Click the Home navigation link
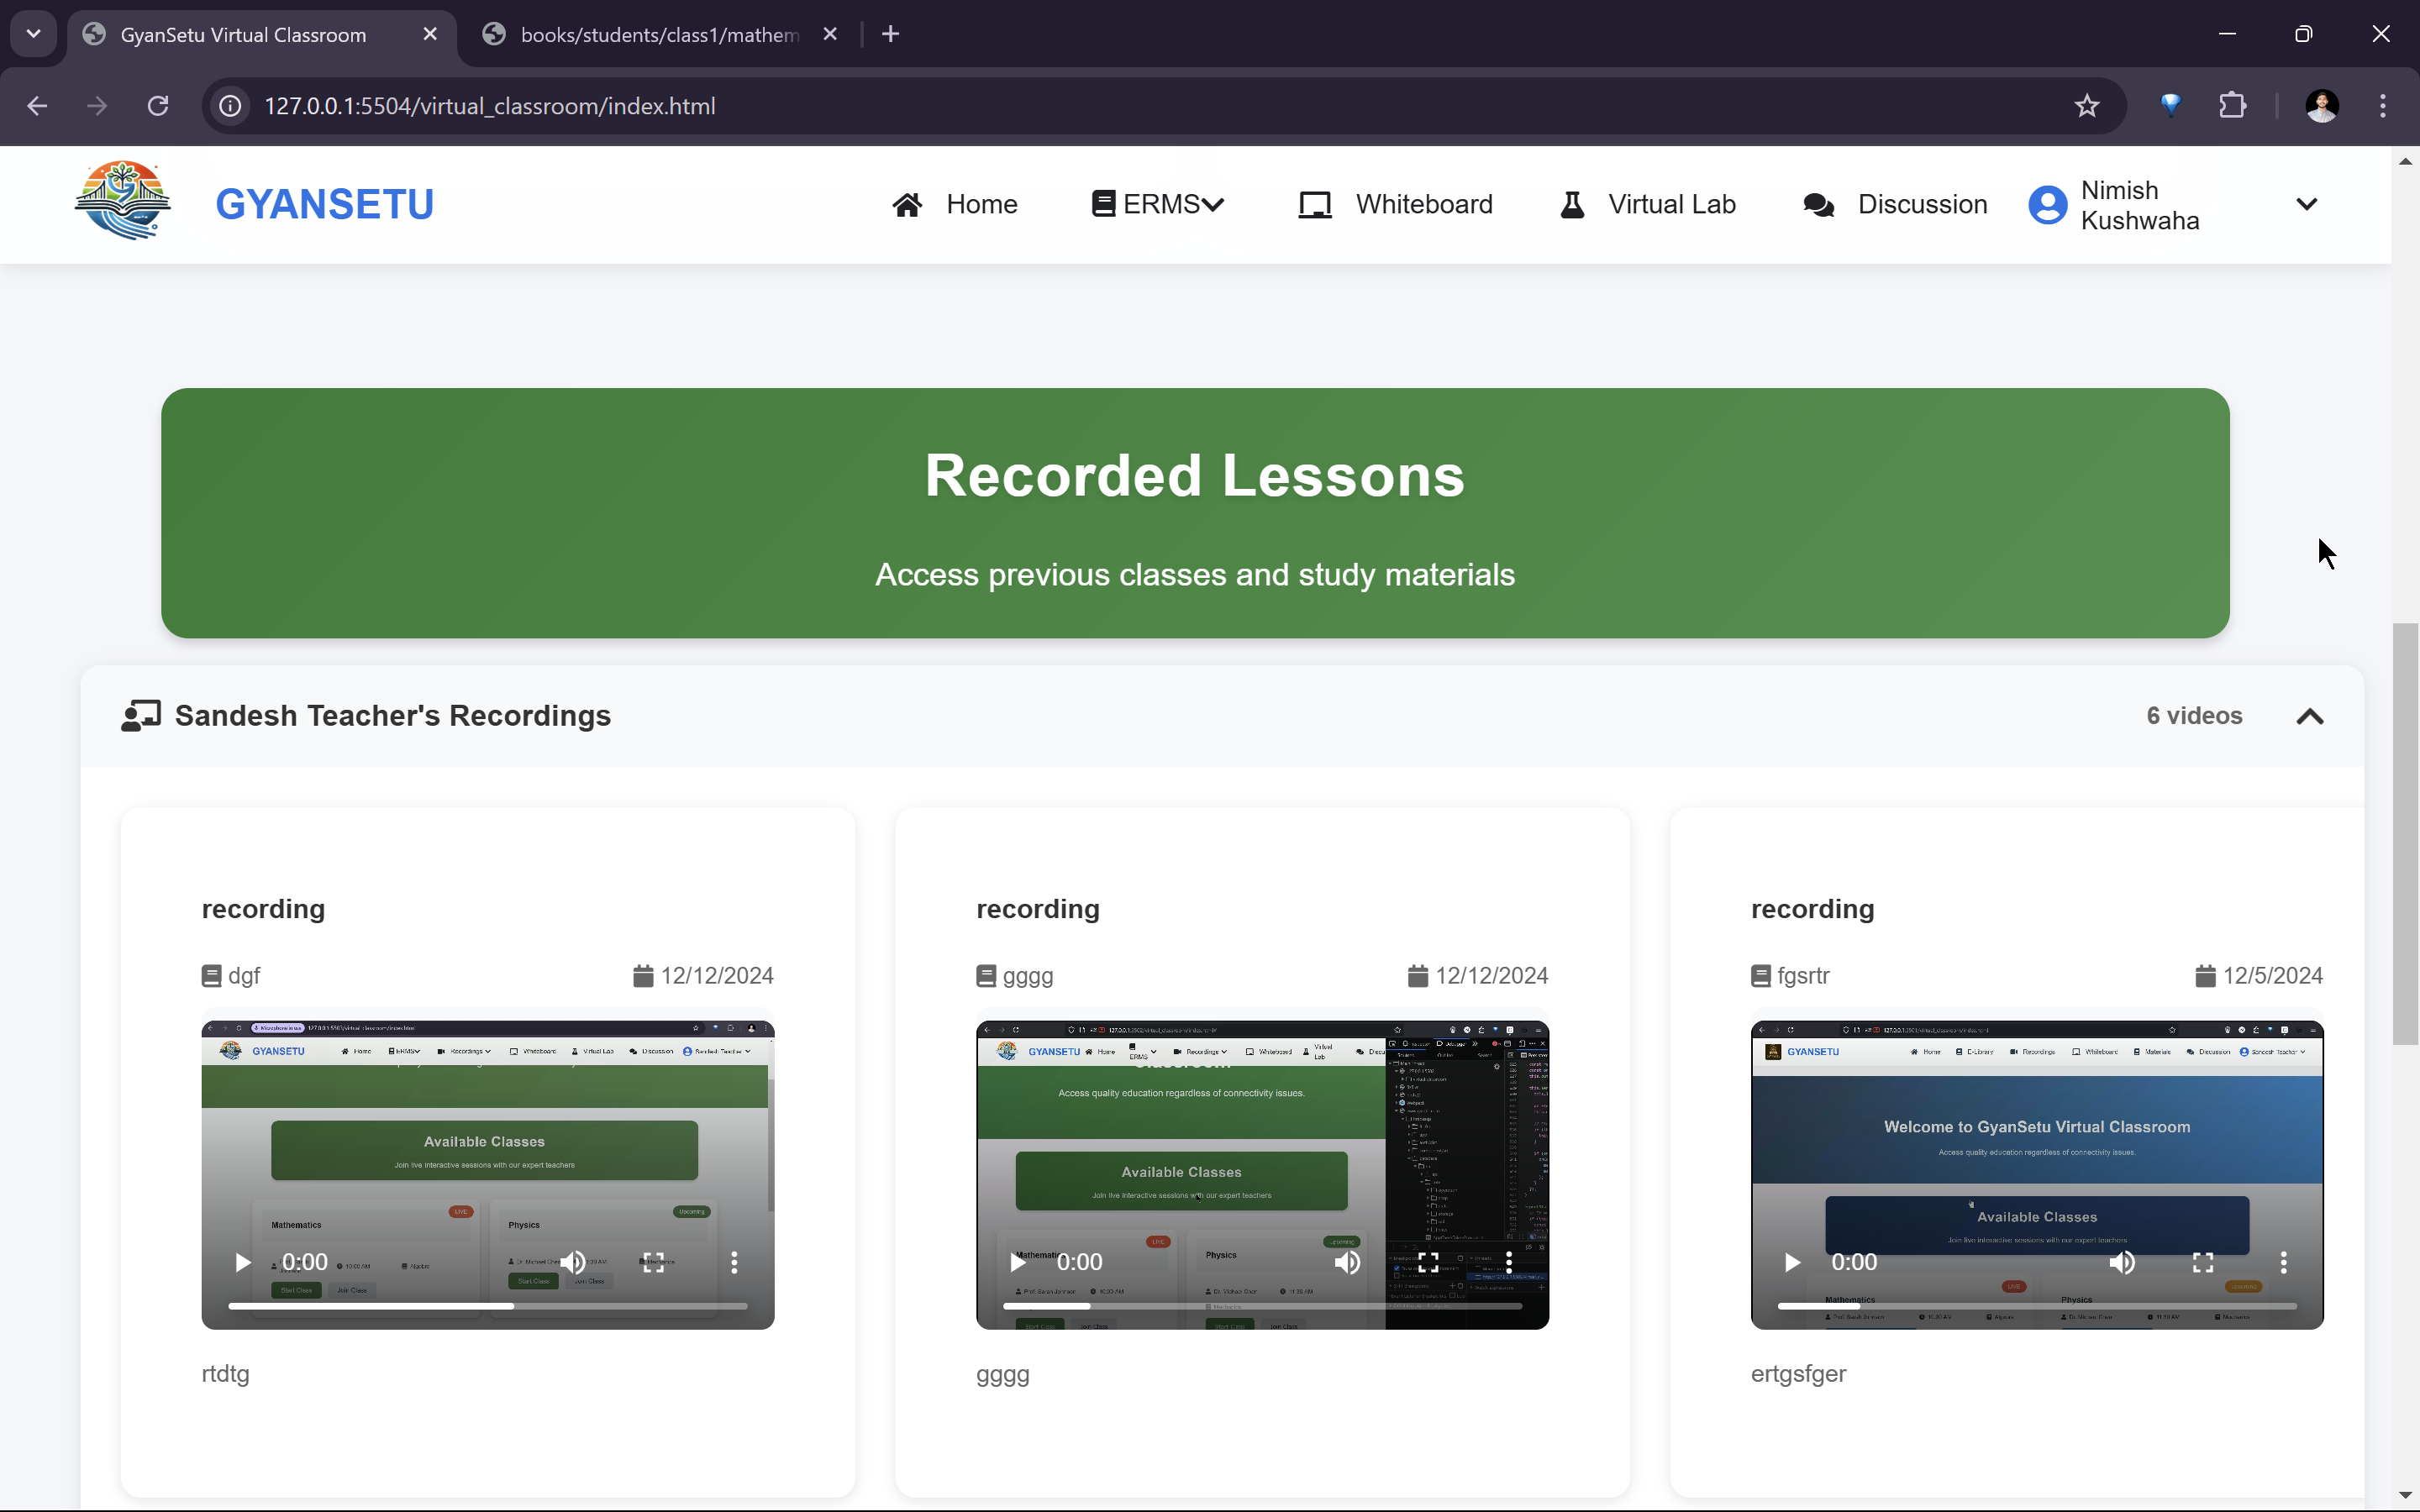The width and height of the screenshot is (2420, 1512). tap(955, 204)
